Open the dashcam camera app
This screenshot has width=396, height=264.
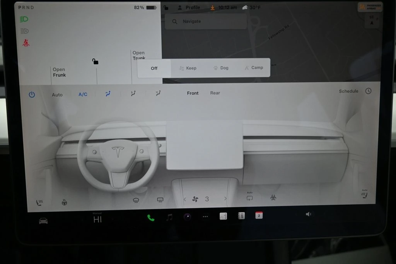coord(188,216)
